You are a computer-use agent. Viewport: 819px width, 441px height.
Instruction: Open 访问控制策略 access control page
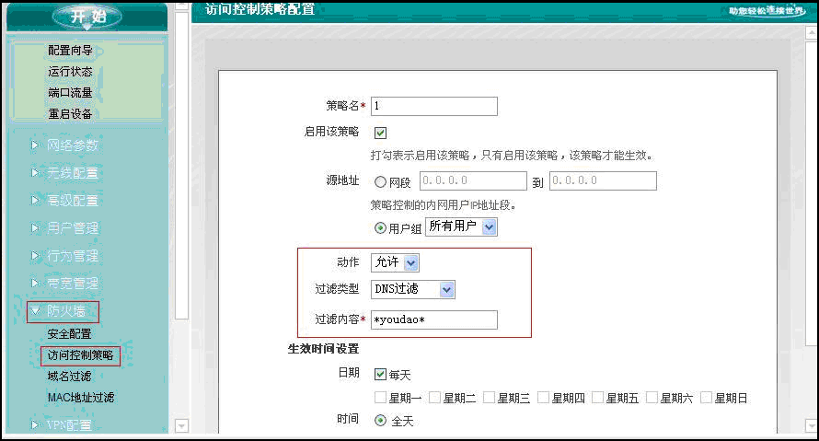tap(80, 355)
